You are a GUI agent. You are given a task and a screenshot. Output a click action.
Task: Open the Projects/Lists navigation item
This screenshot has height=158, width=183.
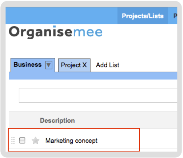143,16
